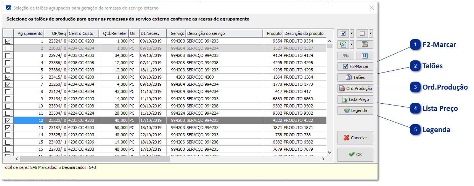
Task: Click the cell SERVIÇO 994206
Action: pos(224,142)
